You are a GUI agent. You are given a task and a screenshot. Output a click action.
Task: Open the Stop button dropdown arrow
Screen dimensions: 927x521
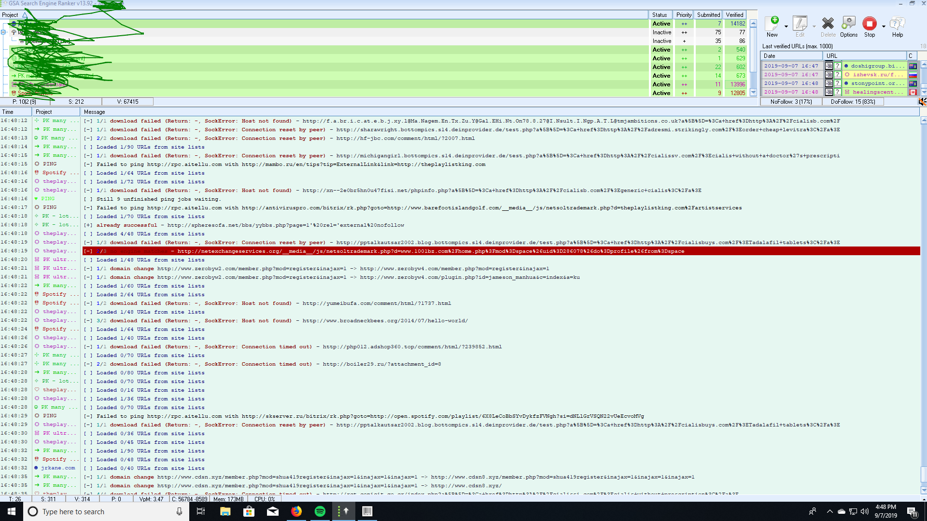click(x=884, y=27)
